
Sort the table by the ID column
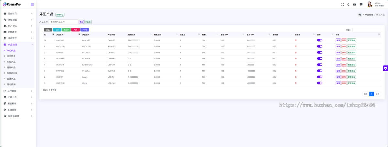point(48,34)
